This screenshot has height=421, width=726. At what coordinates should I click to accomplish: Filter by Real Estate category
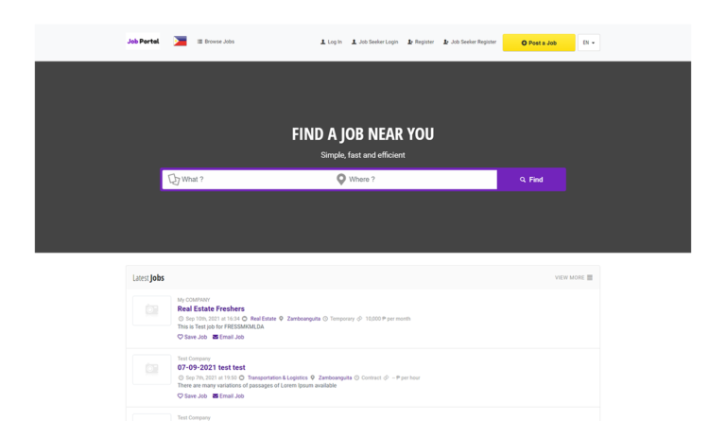[x=263, y=319]
